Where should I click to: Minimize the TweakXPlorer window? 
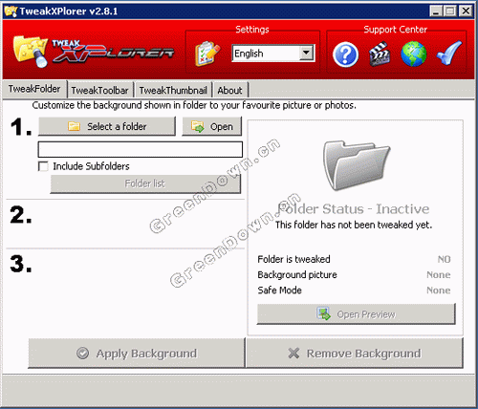coord(436,11)
